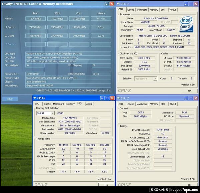200x193 pixels.
Task: Open Mainboard tab in CPU-Z SPD window
Action: click(x=58, y=104)
